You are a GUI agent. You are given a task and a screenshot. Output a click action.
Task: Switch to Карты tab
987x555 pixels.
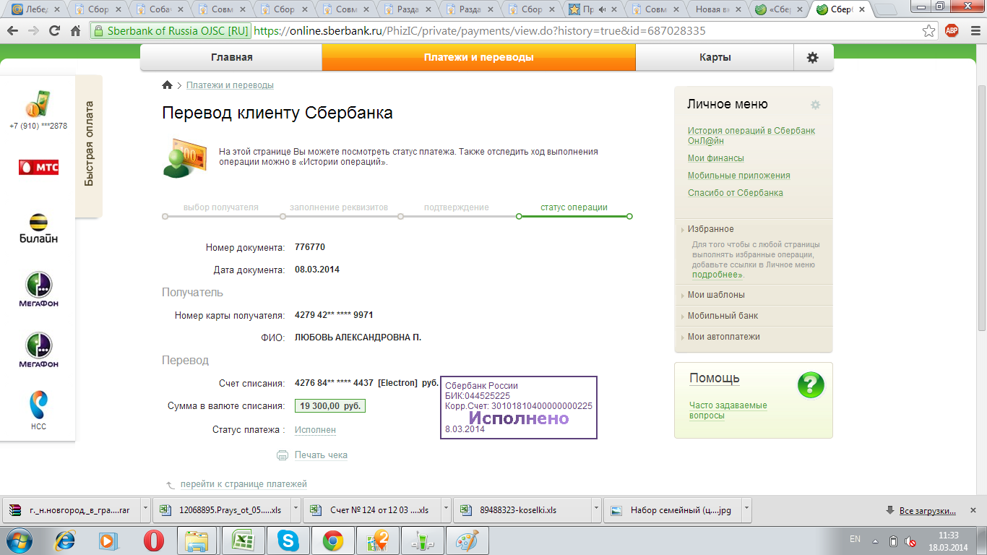click(x=715, y=58)
